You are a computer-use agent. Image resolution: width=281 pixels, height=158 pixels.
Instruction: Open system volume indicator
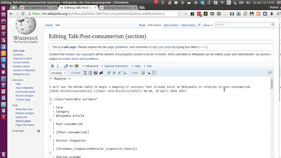tap(248, 2)
